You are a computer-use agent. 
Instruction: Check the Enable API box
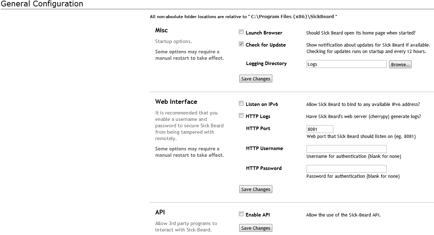[x=241, y=214]
